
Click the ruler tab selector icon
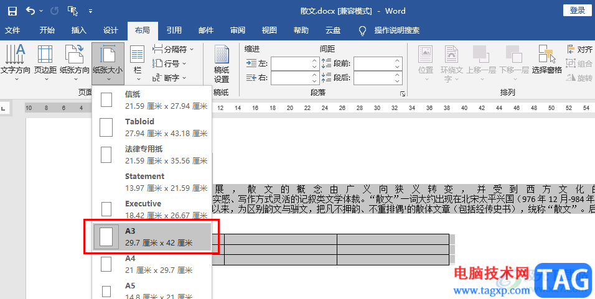click(4, 108)
